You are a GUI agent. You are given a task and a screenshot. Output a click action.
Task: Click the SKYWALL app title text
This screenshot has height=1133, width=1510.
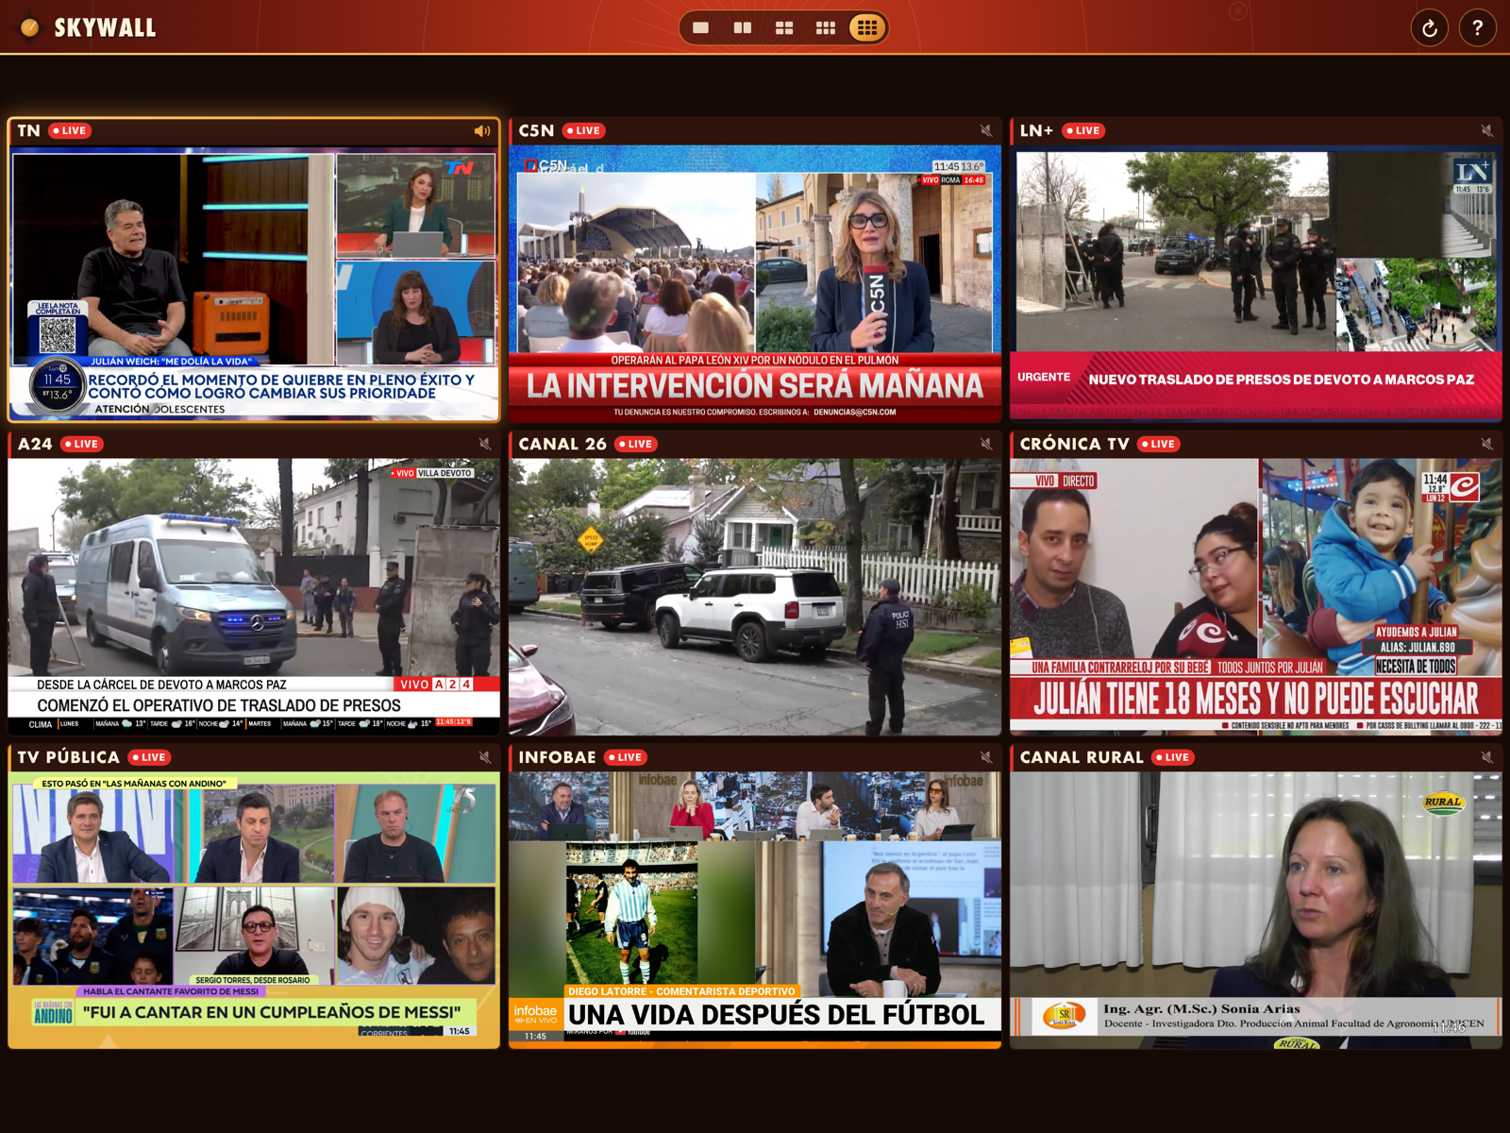(x=105, y=27)
